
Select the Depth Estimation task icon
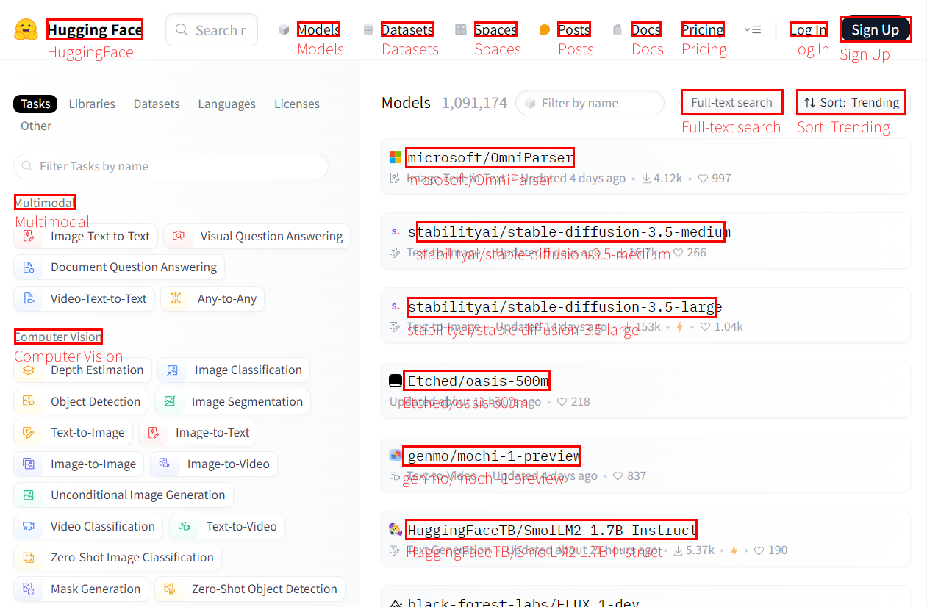click(x=29, y=370)
